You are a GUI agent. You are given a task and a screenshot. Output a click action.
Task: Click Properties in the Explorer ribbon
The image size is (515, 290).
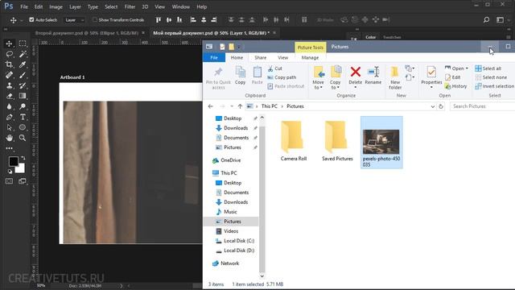[x=431, y=77]
